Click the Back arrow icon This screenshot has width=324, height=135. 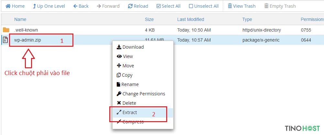(x=75, y=6)
